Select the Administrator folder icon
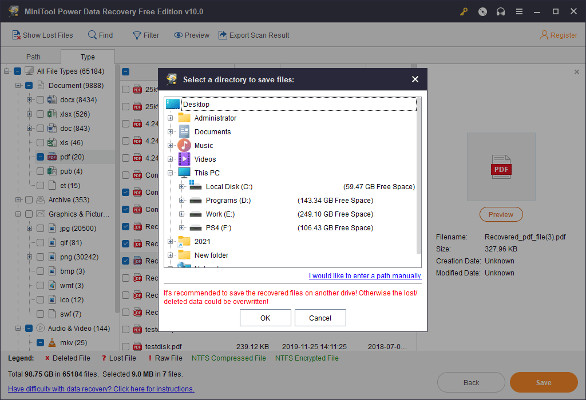The image size is (586, 400). tap(184, 118)
